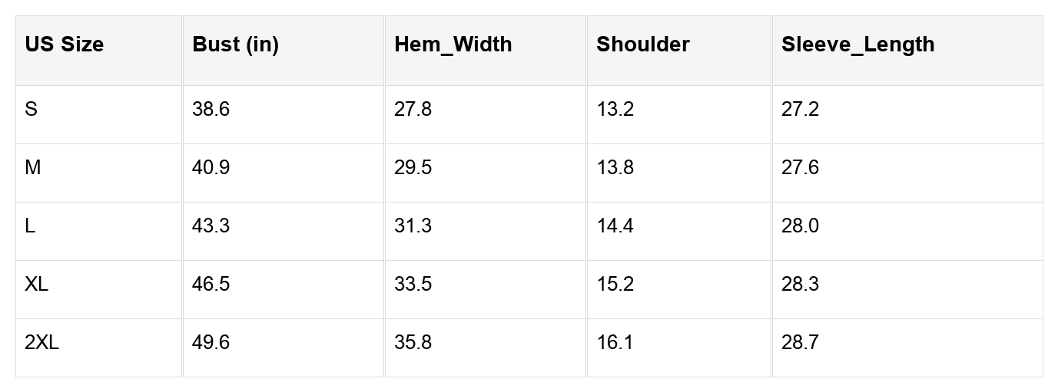Click the Hem_Width column header
Screen dimensions: 1058x392
tap(453, 44)
